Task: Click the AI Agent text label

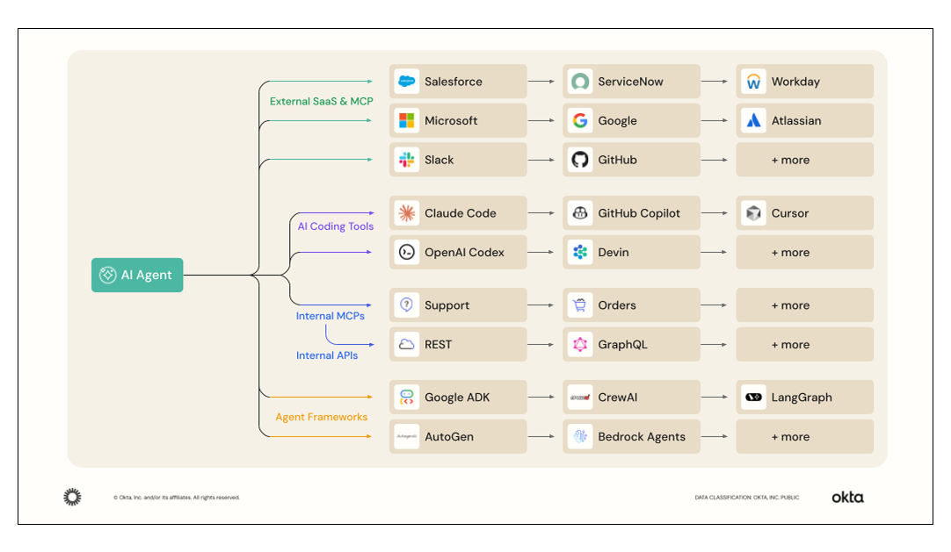Action: point(146,276)
